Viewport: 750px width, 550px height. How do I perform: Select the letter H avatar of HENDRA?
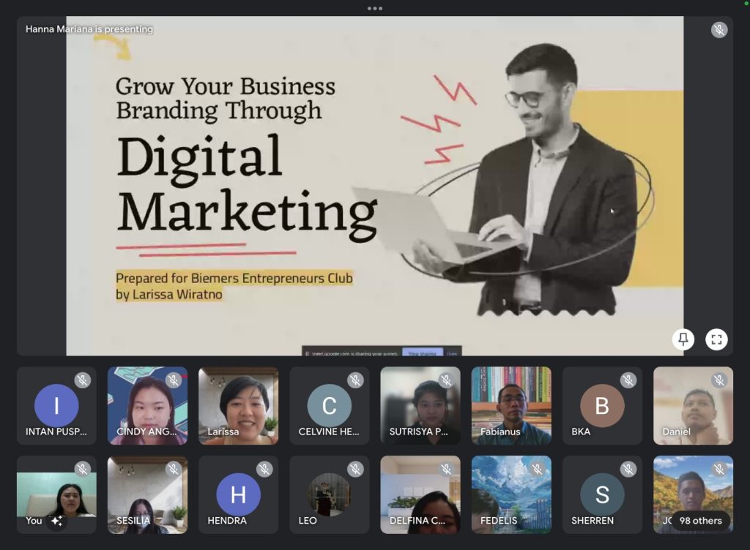(238, 494)
